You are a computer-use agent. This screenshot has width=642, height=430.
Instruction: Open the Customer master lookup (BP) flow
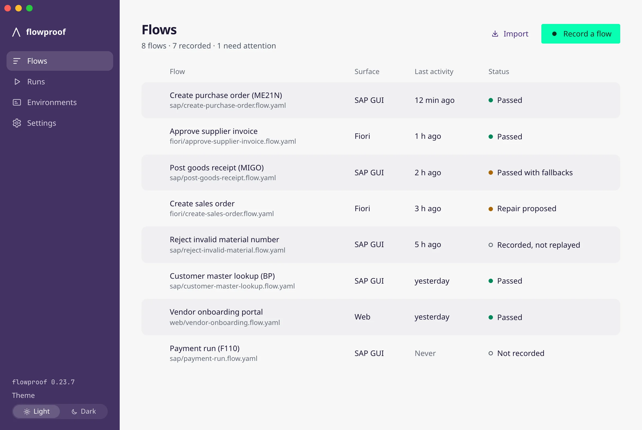coord(381,281)
